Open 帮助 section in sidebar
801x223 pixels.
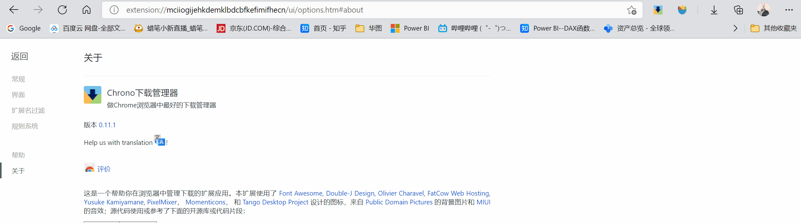pos(18,155)
